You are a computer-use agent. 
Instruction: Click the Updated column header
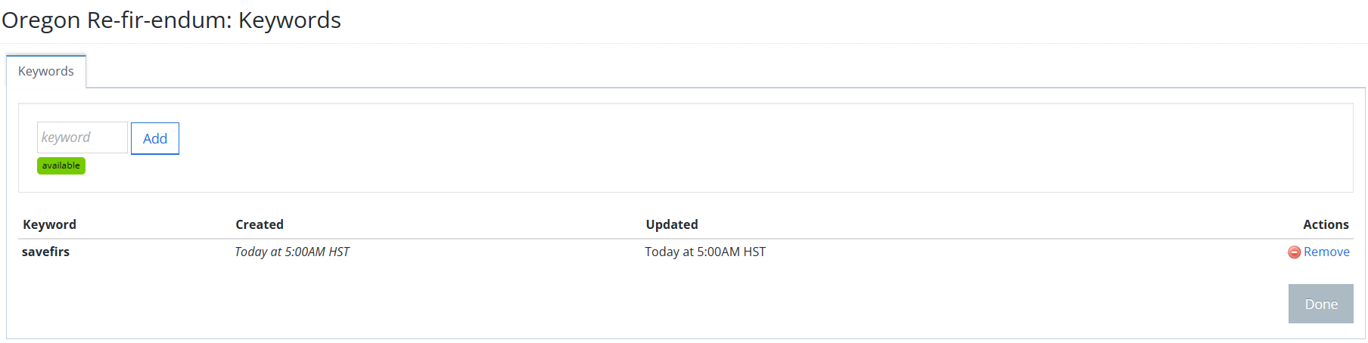(672, 224)
